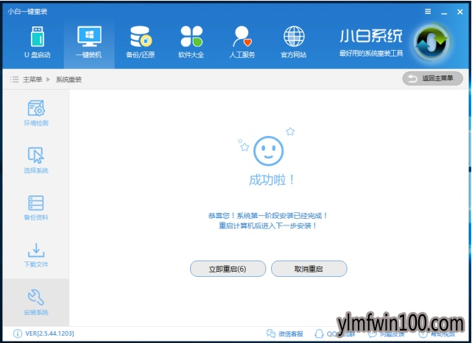
Task: Open 备份/还原 backup and restore
Action: [x=141, y=42]
